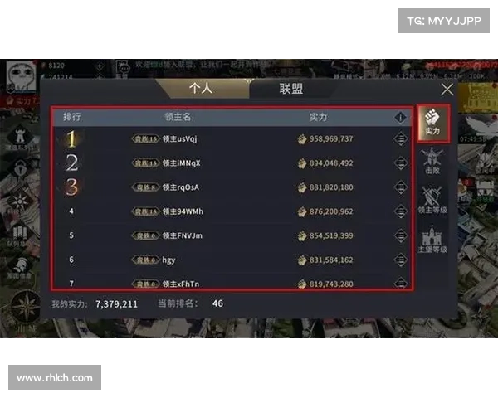Viewport: 498px width, 398px height.
Task: Open detail menu icon for hgy
Action: (401, 260)
